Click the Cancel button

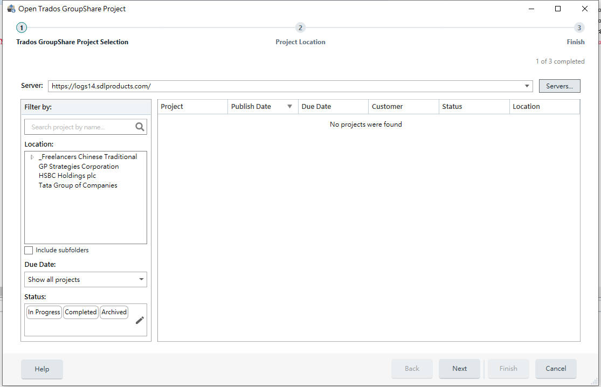tap(556, 369)
